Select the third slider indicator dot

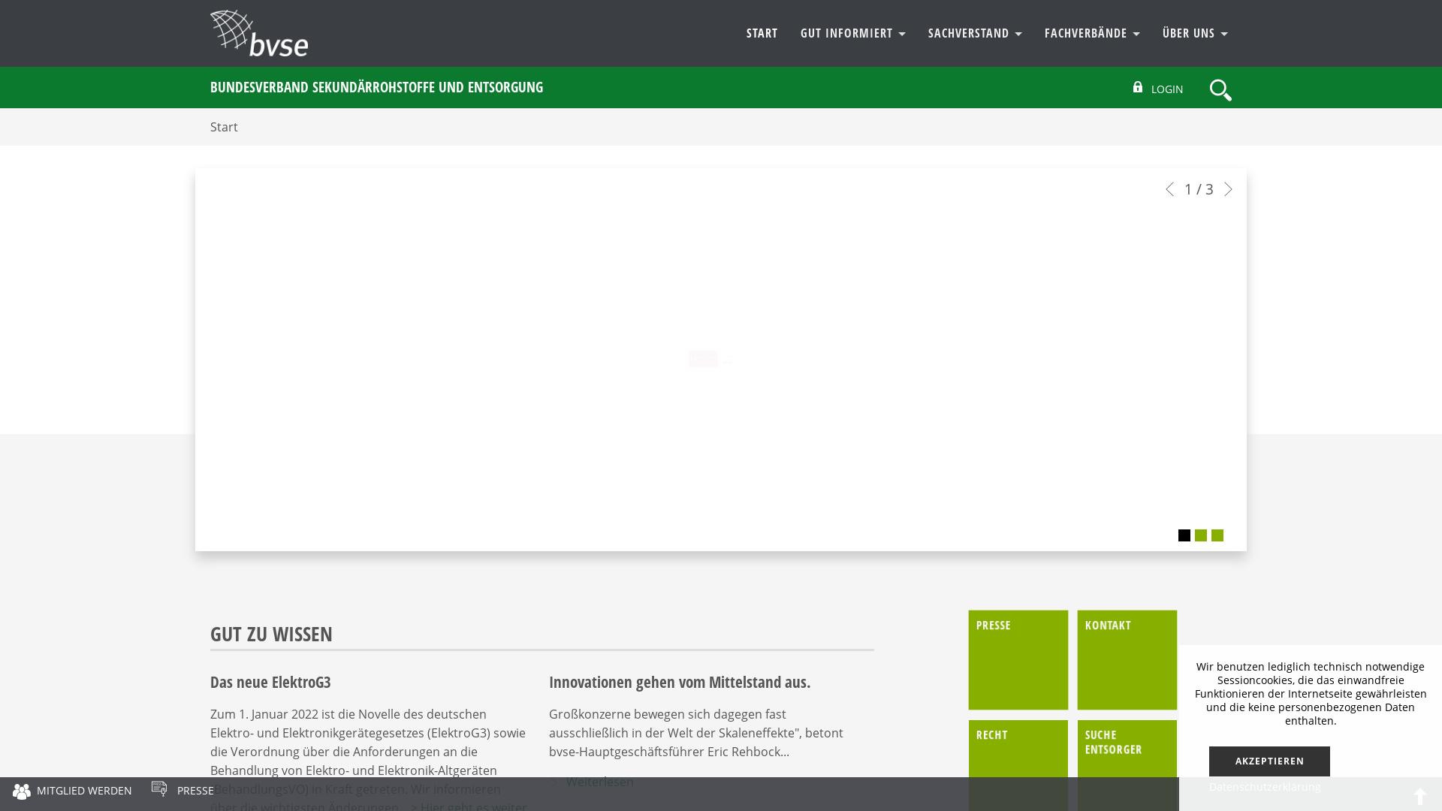[1217, 535]
